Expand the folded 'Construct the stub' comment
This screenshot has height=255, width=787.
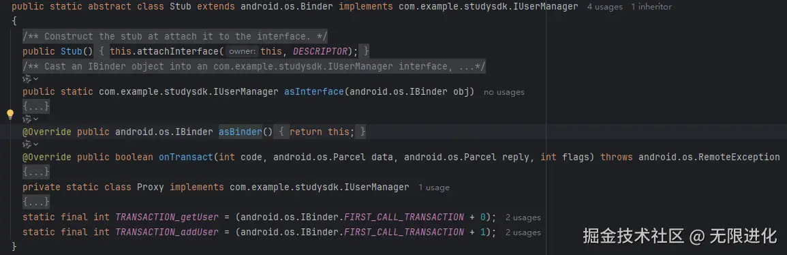[175, 37]
